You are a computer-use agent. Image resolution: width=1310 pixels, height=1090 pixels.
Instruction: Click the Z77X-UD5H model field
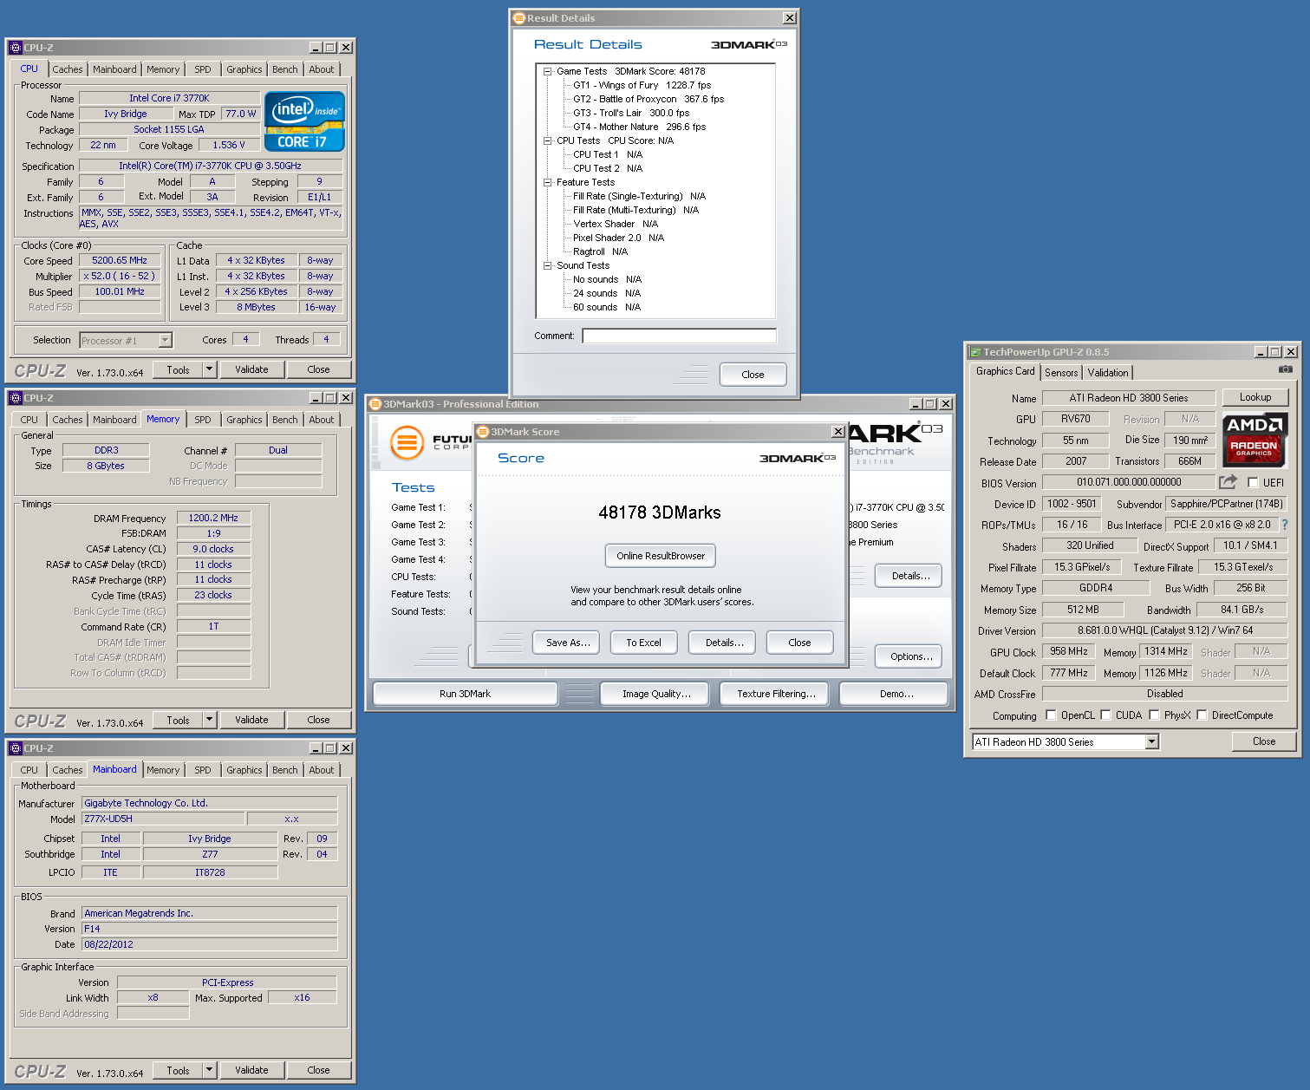pyautogui.click(x=163, y=819)
